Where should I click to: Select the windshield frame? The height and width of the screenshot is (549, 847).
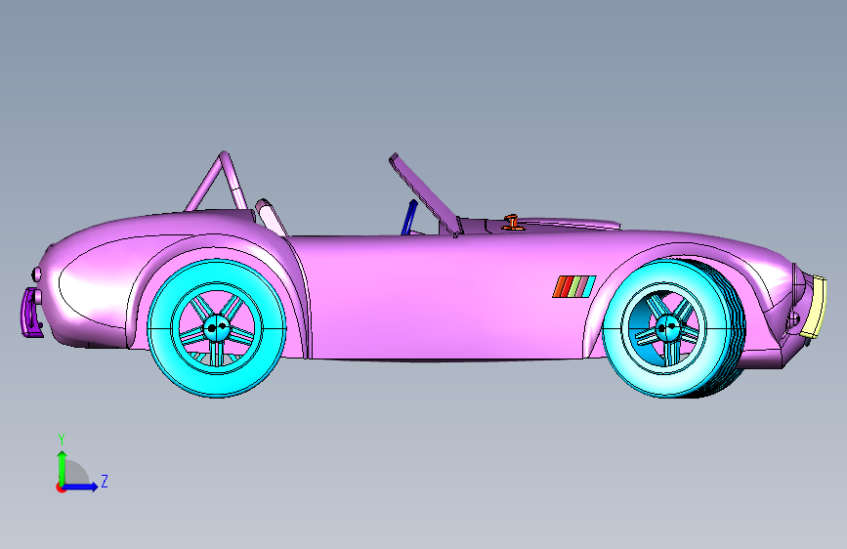[x=425, y=195]
